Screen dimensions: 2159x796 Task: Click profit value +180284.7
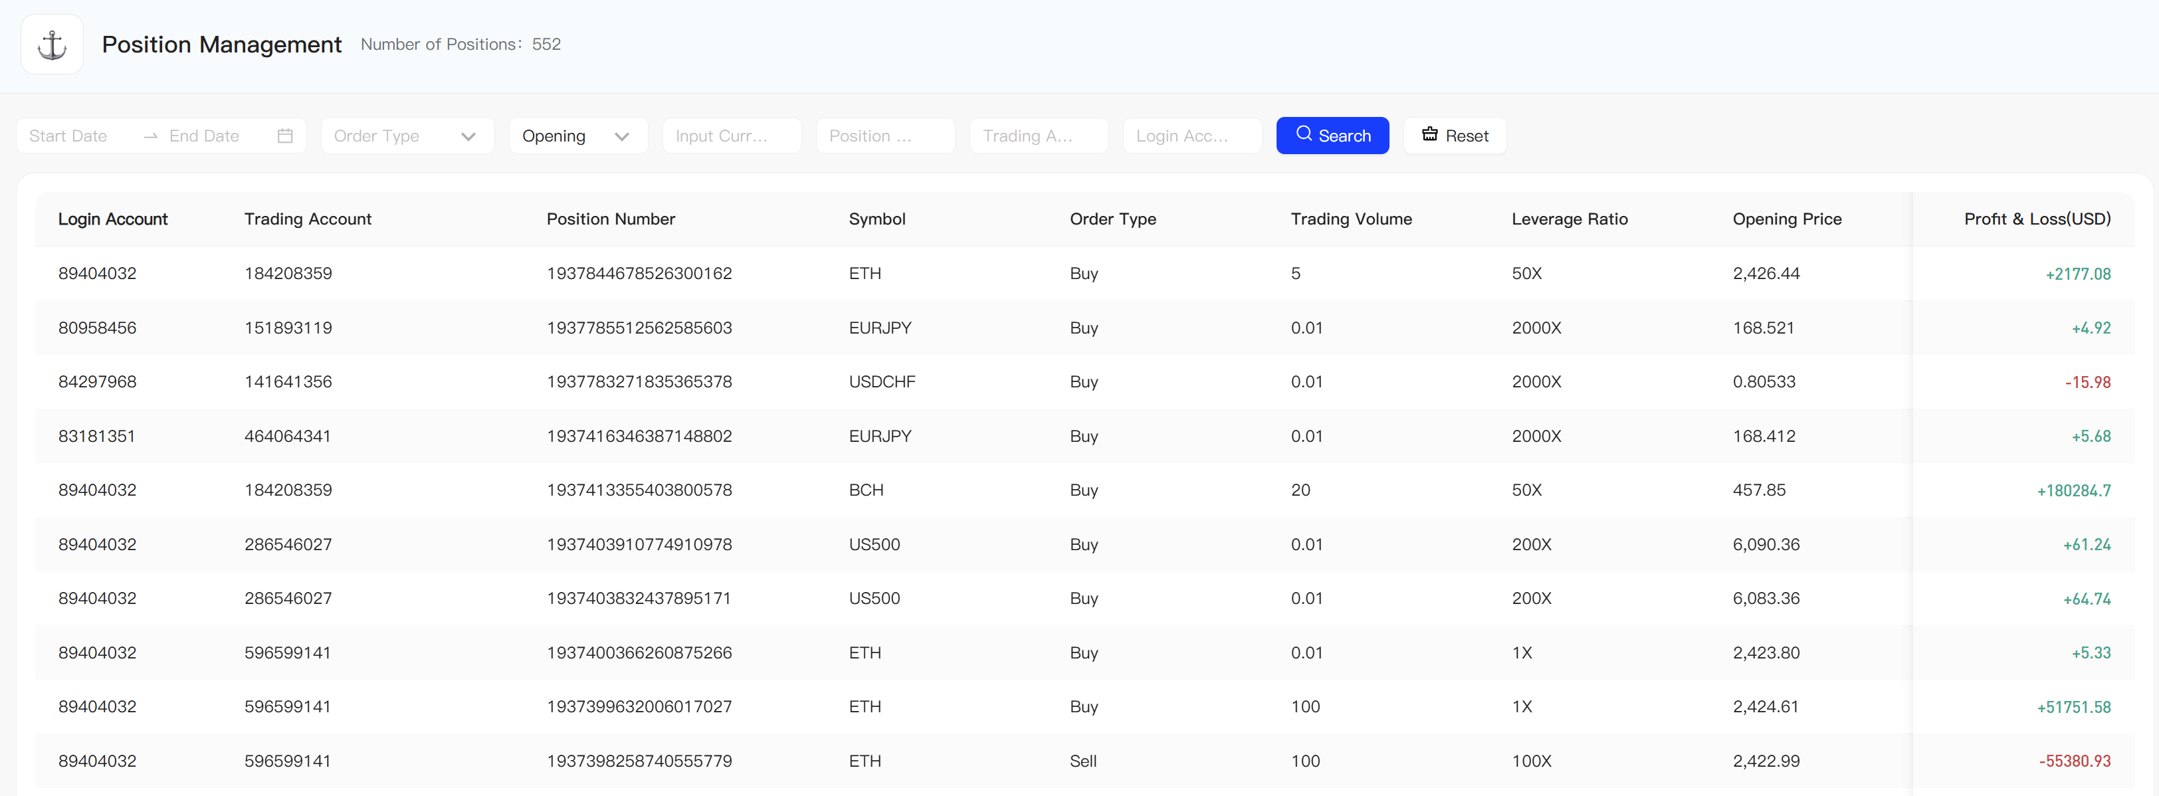click(x=2073, y=490)
